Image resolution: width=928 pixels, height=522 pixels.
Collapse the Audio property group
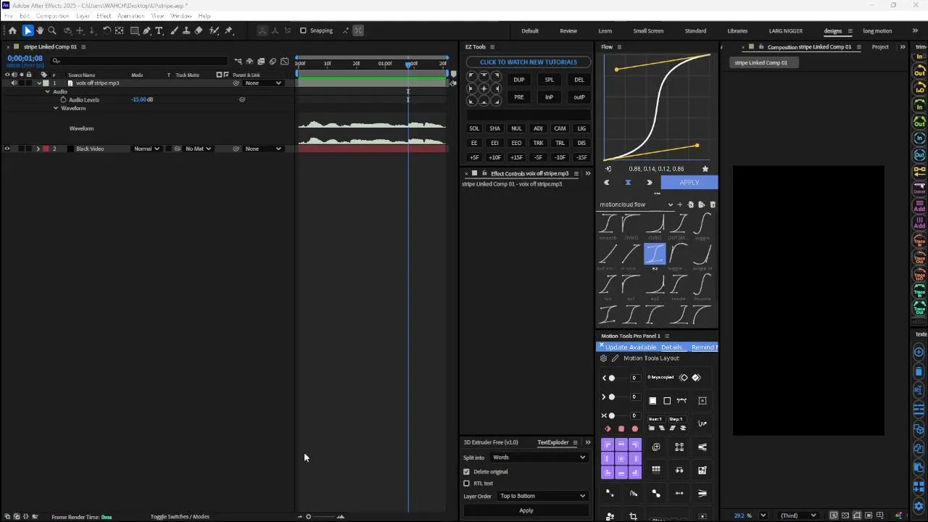(x=48, y=91)
